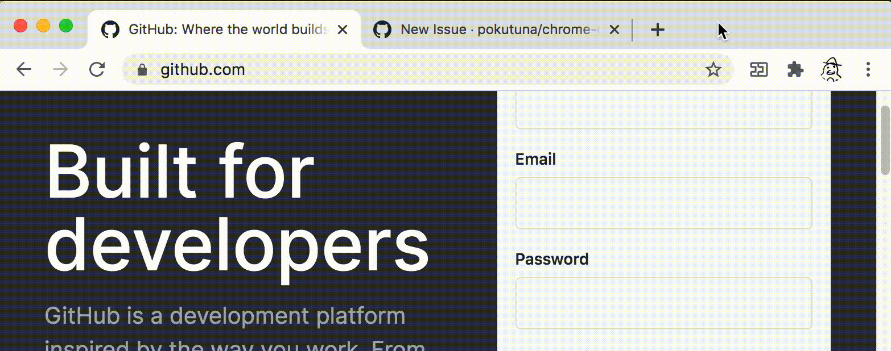
Task: Click the Email field label
Action: point(535,160)
